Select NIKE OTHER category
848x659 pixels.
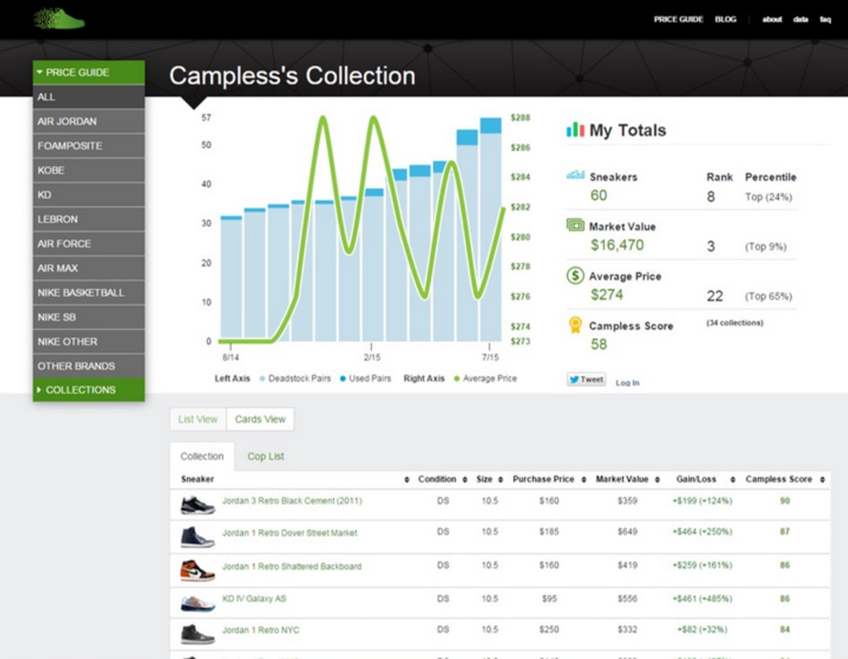click(x=88, y=342)
